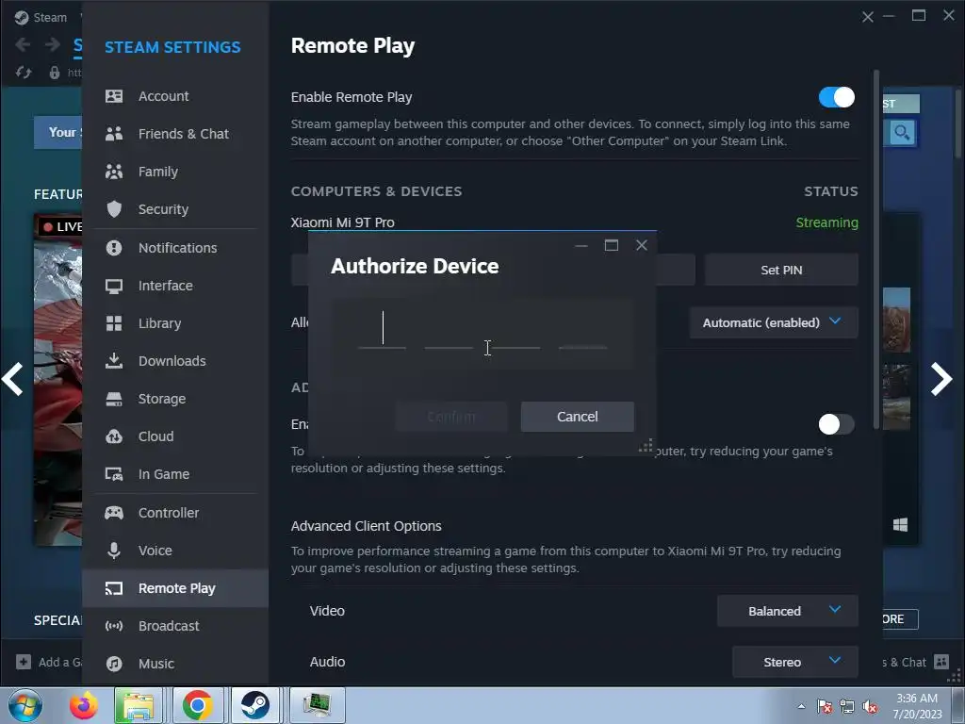Click the next carousel arrow in Steam store
Viewport: 965px width, 724px height.
pyautogui.click(x=941, y=379)
